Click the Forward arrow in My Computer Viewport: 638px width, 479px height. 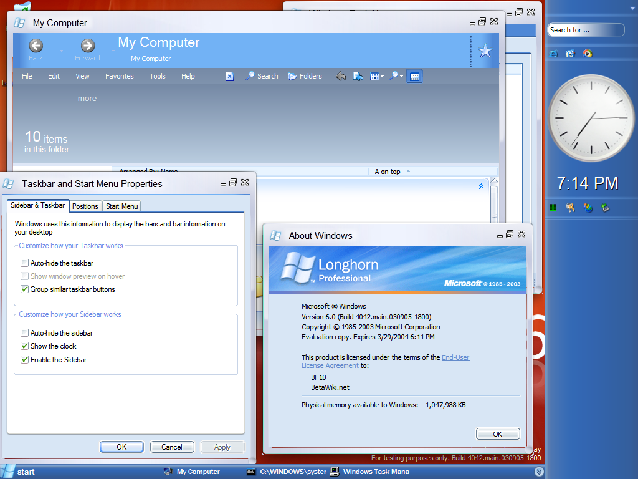point(87,46)
